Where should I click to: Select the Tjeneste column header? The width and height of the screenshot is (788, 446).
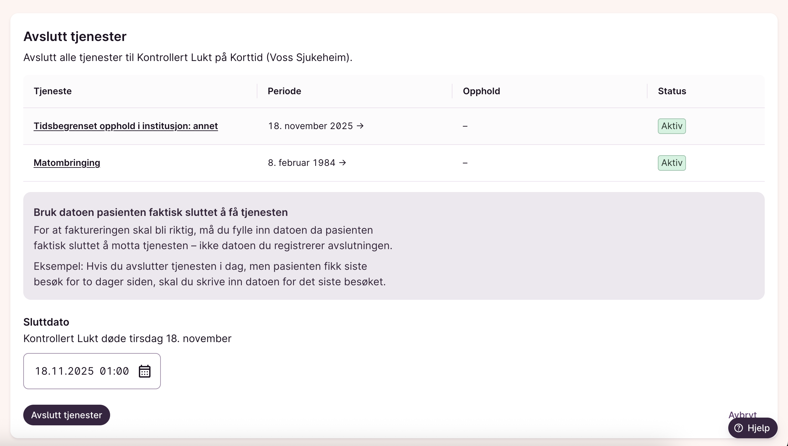53,91
